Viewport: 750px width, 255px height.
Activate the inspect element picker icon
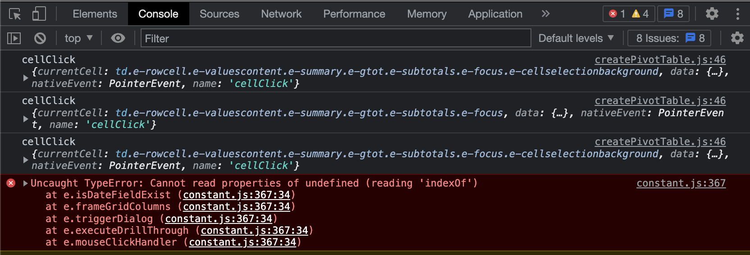15,14
